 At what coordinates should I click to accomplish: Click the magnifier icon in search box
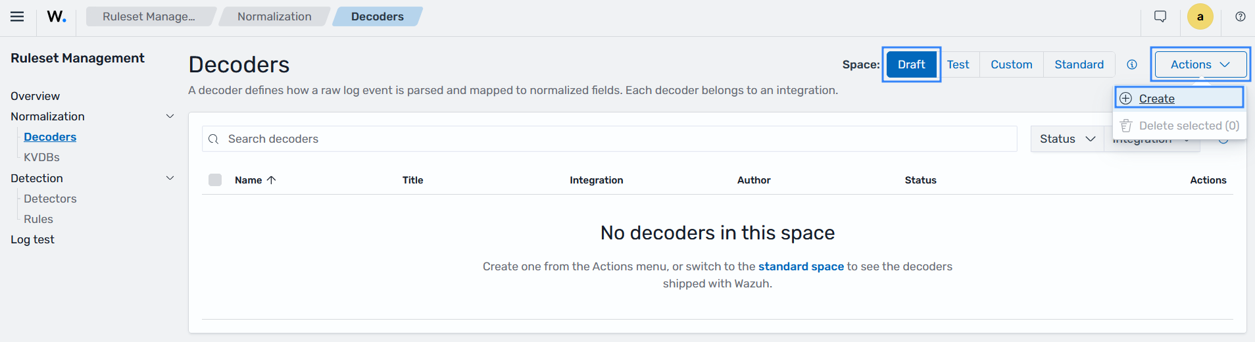coord(213,139)
